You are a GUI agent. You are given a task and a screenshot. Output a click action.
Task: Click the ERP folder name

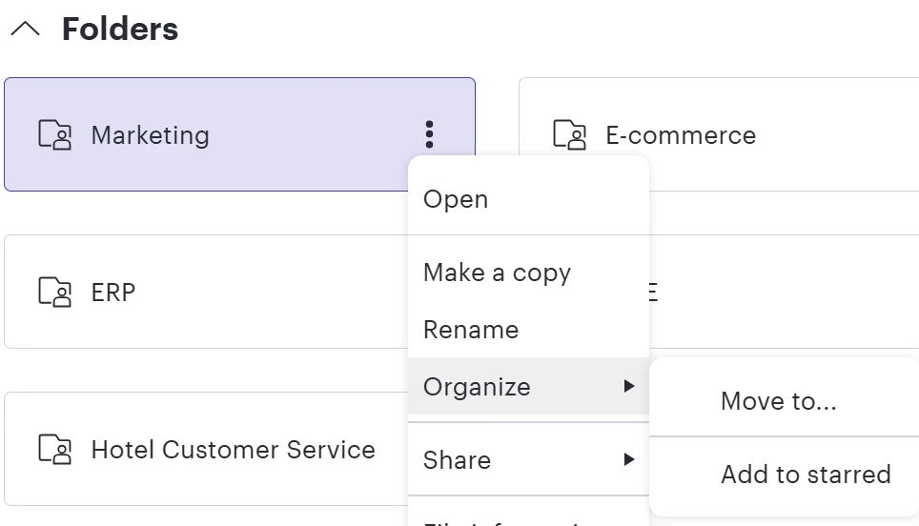113,293
